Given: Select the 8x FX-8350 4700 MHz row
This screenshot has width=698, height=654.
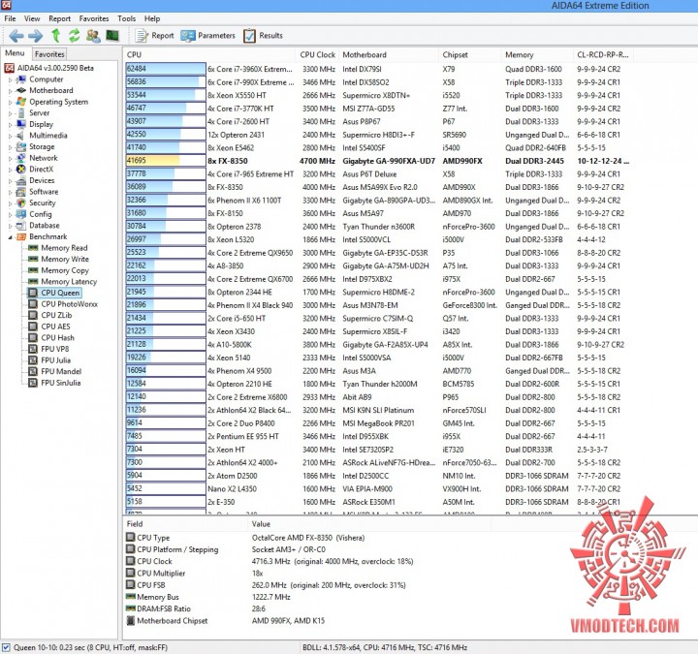Looking at the screenshot, I should [x=378, y=161].
